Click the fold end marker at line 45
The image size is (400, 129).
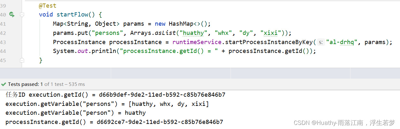(x=22, y=60)
